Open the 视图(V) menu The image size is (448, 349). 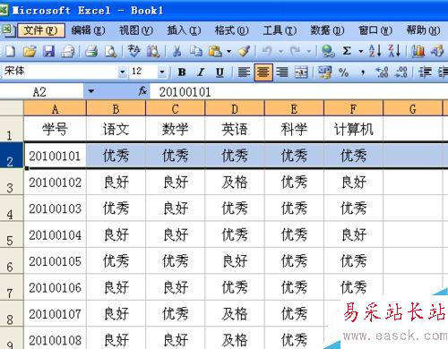[x=136, y=30]
